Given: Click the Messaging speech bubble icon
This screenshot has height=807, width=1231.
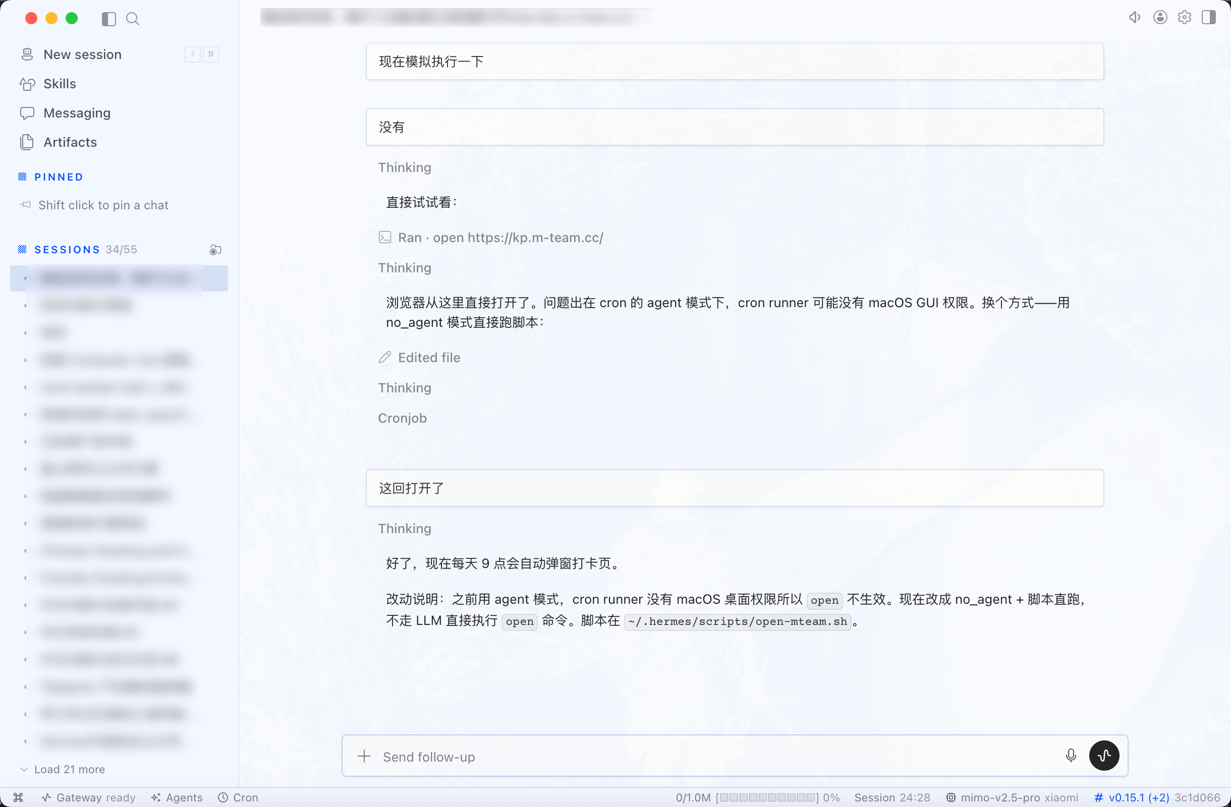Looking at the screenshot, I should point(27,112).
